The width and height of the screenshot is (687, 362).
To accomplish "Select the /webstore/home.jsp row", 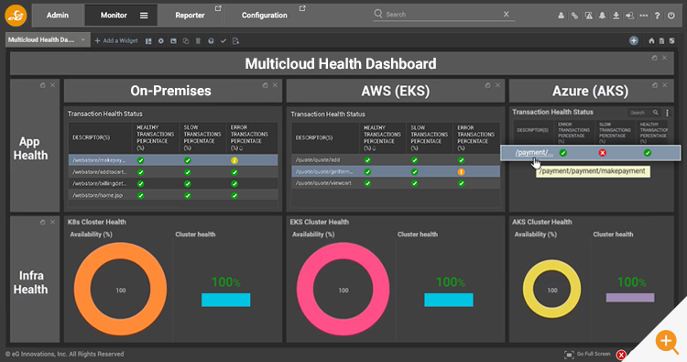I will click(x=173, y=195).
